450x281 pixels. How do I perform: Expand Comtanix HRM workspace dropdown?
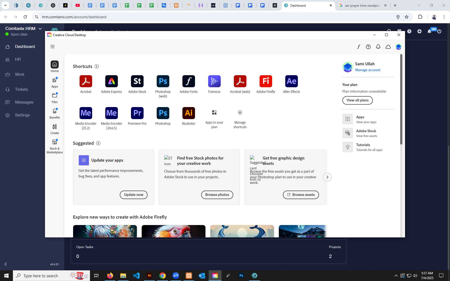40,29
